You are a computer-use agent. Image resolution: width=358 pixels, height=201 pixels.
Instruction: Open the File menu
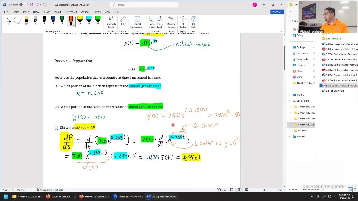(x=6, y=12)
